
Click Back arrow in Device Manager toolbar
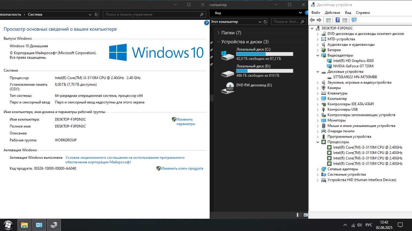pos(312,20)
